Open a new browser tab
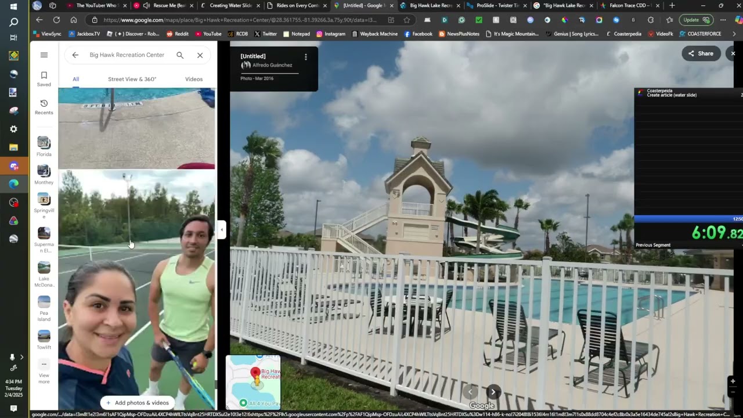Viewport: 743px width, 418px height. [672, 6]
